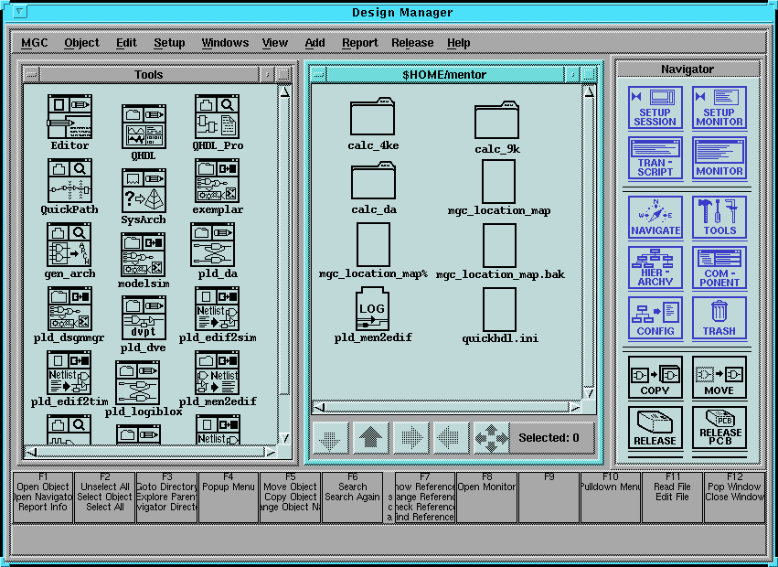
Task: Click the navigator down-arrow button
Action: (x=330, y=438)
